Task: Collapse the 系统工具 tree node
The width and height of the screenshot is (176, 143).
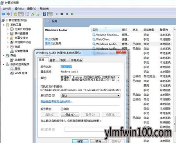Action: [x=4, y=25]
